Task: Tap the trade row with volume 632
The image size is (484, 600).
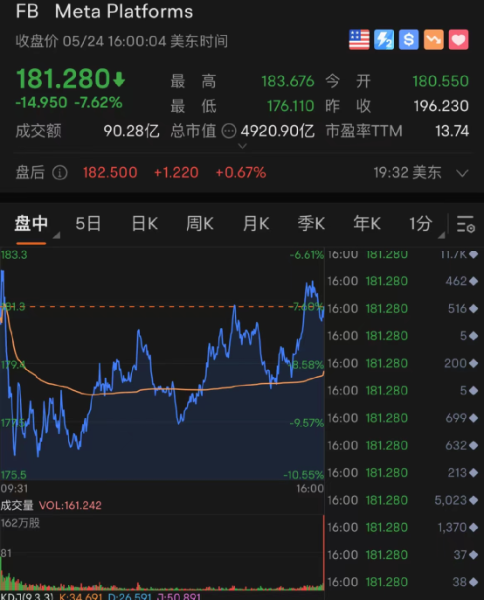Action: tap(404, 445)
